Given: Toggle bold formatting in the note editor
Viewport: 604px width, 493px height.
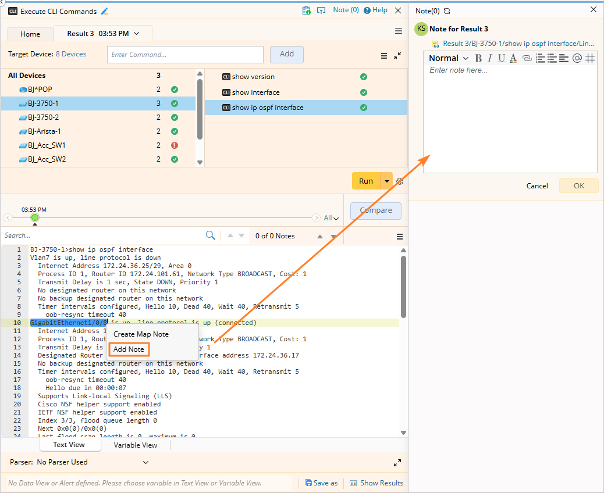Looking at the screenshot, I should pyautogui.click(x=478, y=58).
